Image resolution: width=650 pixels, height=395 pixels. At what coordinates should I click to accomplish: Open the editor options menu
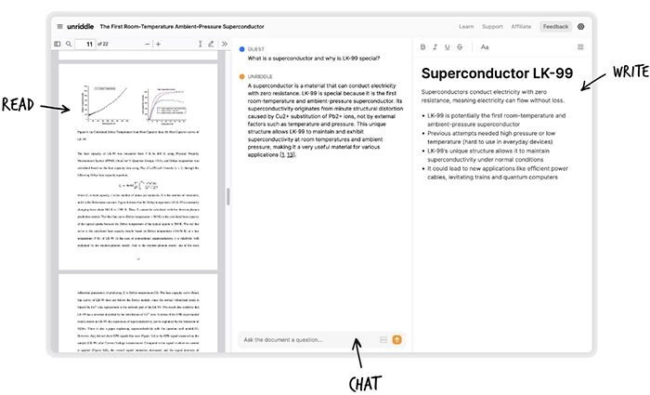coord(581,46)
